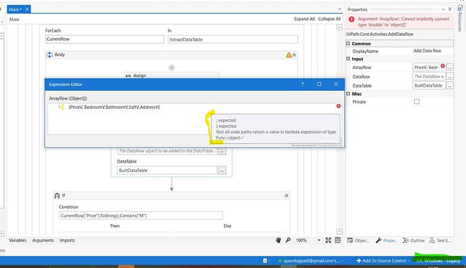Open the Variables panel
This screenshot has height=268, width=466.
(x=18, y=240)
